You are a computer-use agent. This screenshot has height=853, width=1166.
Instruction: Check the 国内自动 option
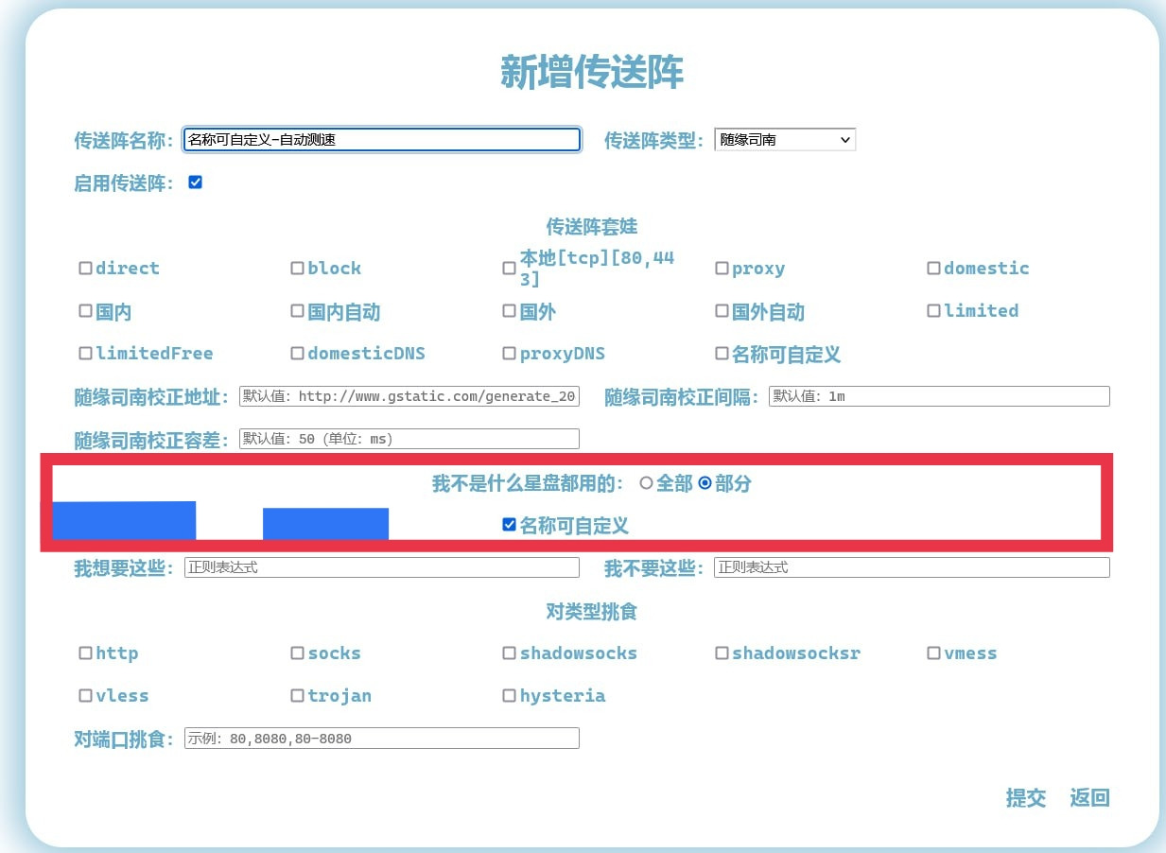pyautogui.click(x=298, y=311)
